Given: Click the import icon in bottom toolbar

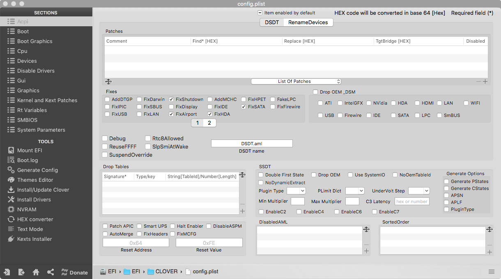Looking at the screenshot, I should [x=7, y=272].
